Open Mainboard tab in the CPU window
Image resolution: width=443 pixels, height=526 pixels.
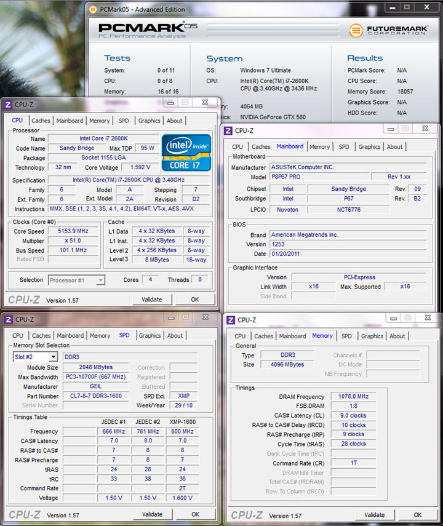point(70,121)
